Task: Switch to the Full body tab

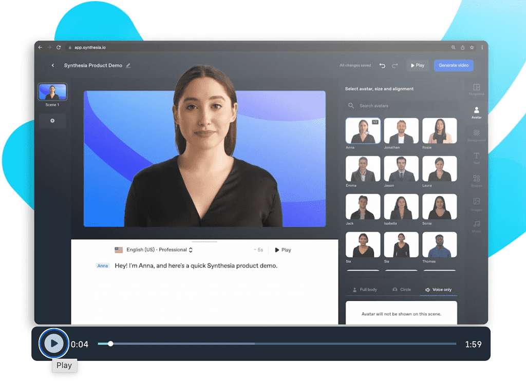Action: [x=365, y=290]
